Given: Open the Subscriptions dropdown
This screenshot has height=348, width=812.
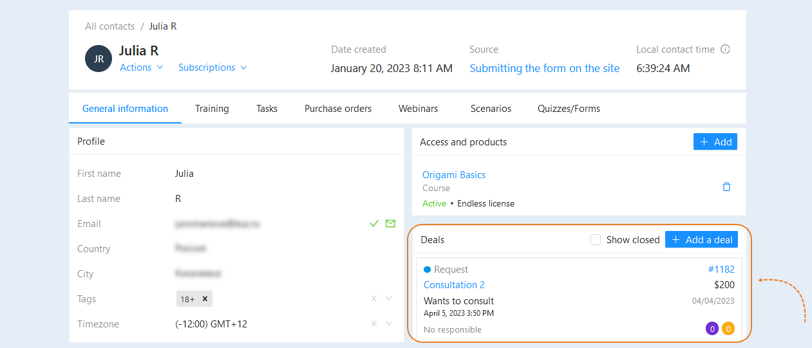Looking at the screenshot, I should pyautogui.click(x=212, y=68).
